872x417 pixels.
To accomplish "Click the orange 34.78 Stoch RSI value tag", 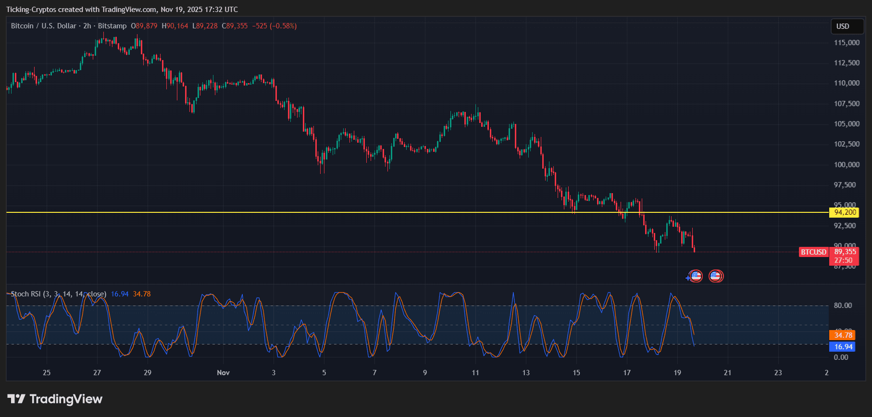I will tap(843, 335).
